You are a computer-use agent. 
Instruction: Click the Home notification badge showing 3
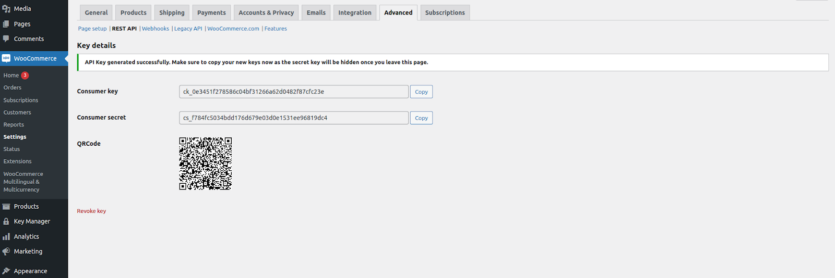click(25, 75)
